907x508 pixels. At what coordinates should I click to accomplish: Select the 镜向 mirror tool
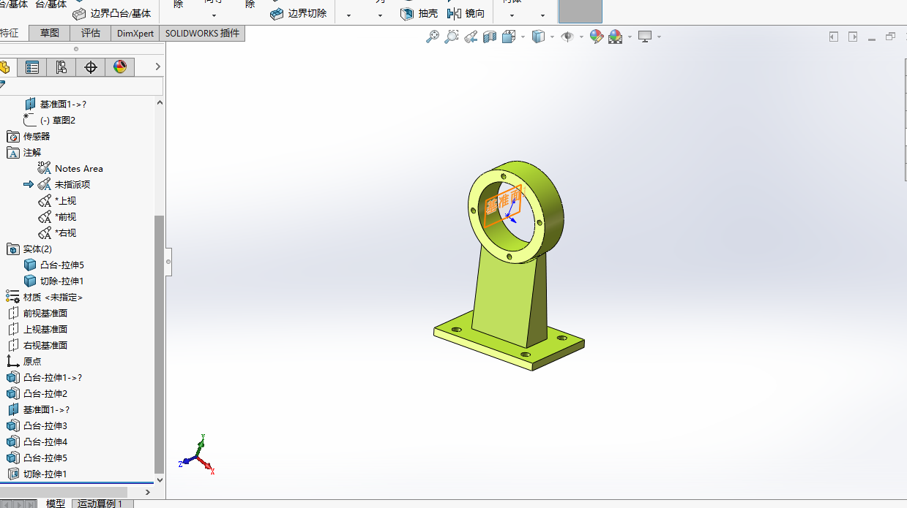466,13
